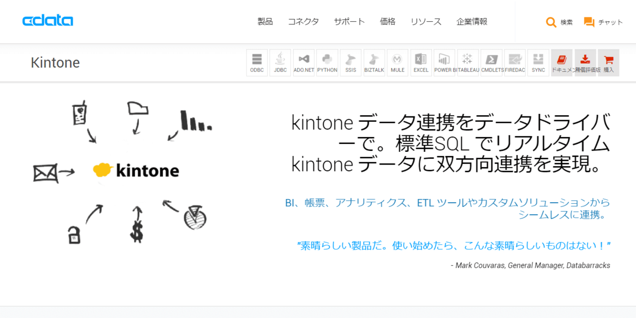Open the リソース menu
This screenshot has height=318, width=636.
[426, 22]
